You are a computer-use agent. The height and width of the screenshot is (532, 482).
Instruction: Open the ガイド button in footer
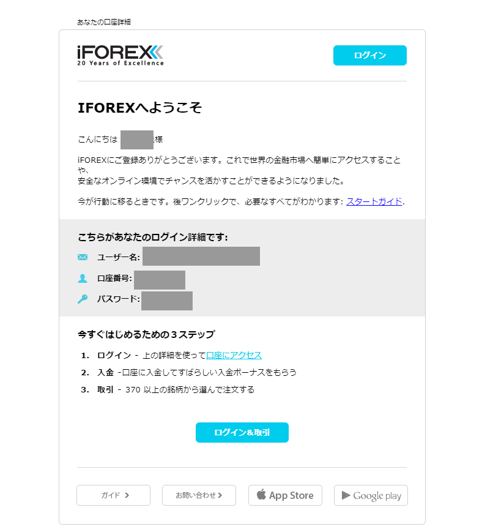(113, 495)
